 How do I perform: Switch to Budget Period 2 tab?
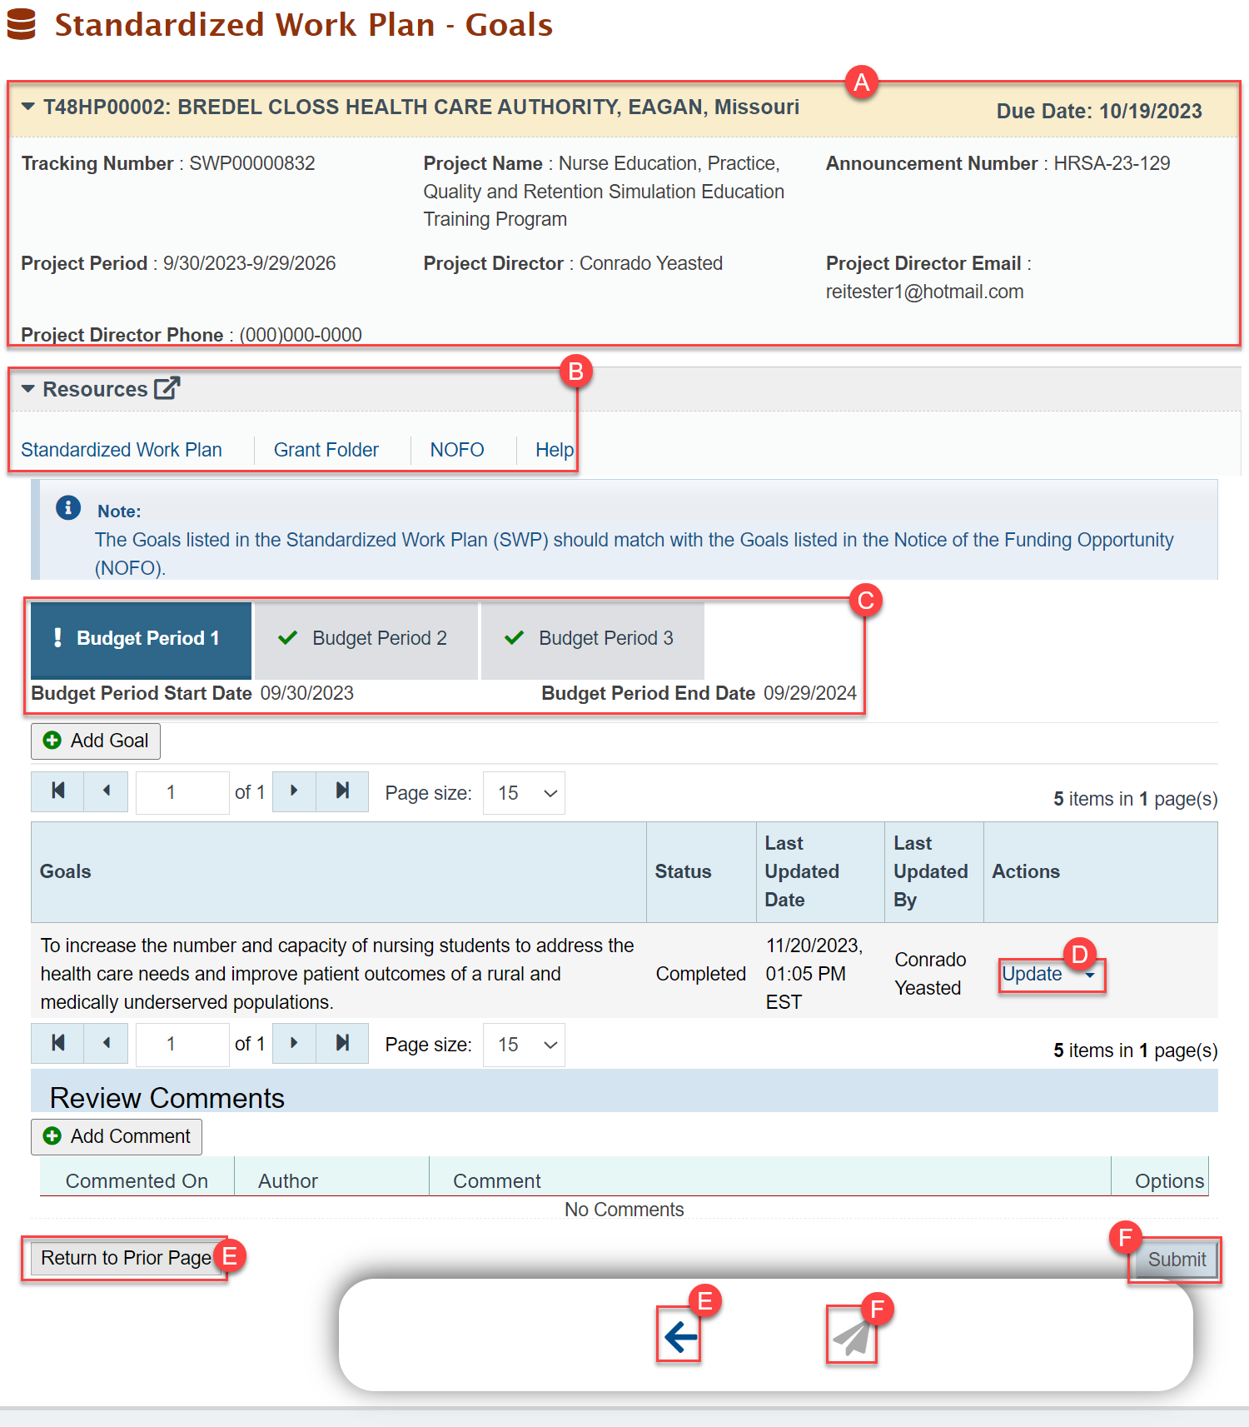[366, 639]
